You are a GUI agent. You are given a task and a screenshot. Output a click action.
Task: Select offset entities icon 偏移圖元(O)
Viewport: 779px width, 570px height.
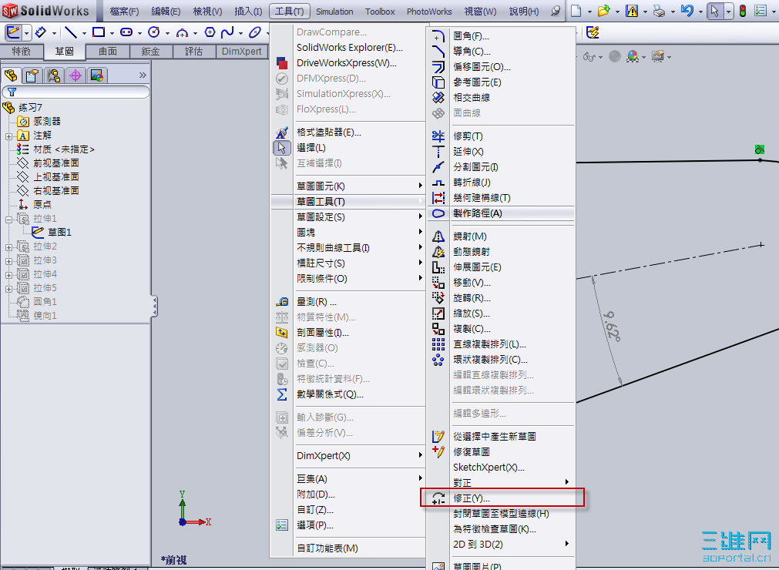(x=438, y=66)
